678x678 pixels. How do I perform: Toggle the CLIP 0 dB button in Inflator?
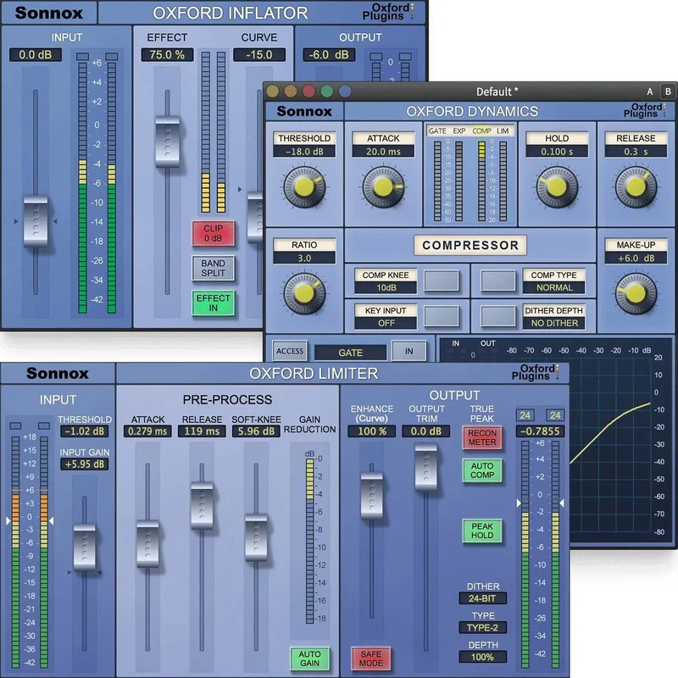coord(214,234)
